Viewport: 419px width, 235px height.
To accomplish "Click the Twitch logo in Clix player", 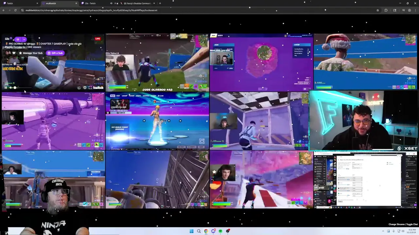I will (98, 87).
